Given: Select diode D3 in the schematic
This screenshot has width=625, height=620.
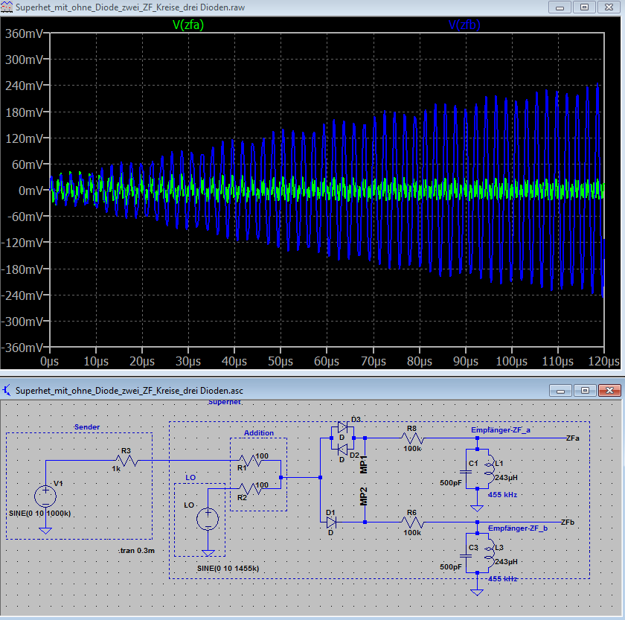Looking at the screenshot, I should pos(342,428).
